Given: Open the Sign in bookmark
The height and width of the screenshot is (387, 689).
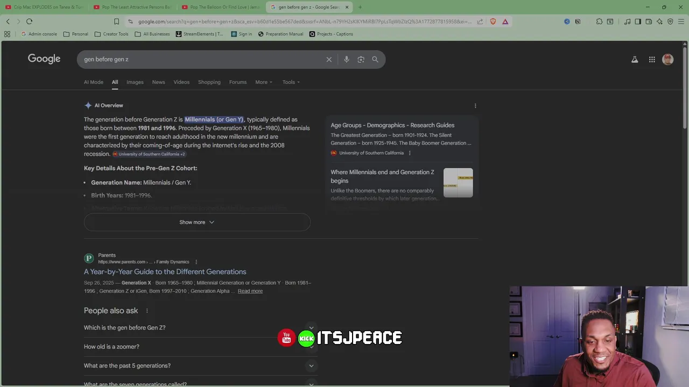Looking at the screenshot, I should [241, 34].
